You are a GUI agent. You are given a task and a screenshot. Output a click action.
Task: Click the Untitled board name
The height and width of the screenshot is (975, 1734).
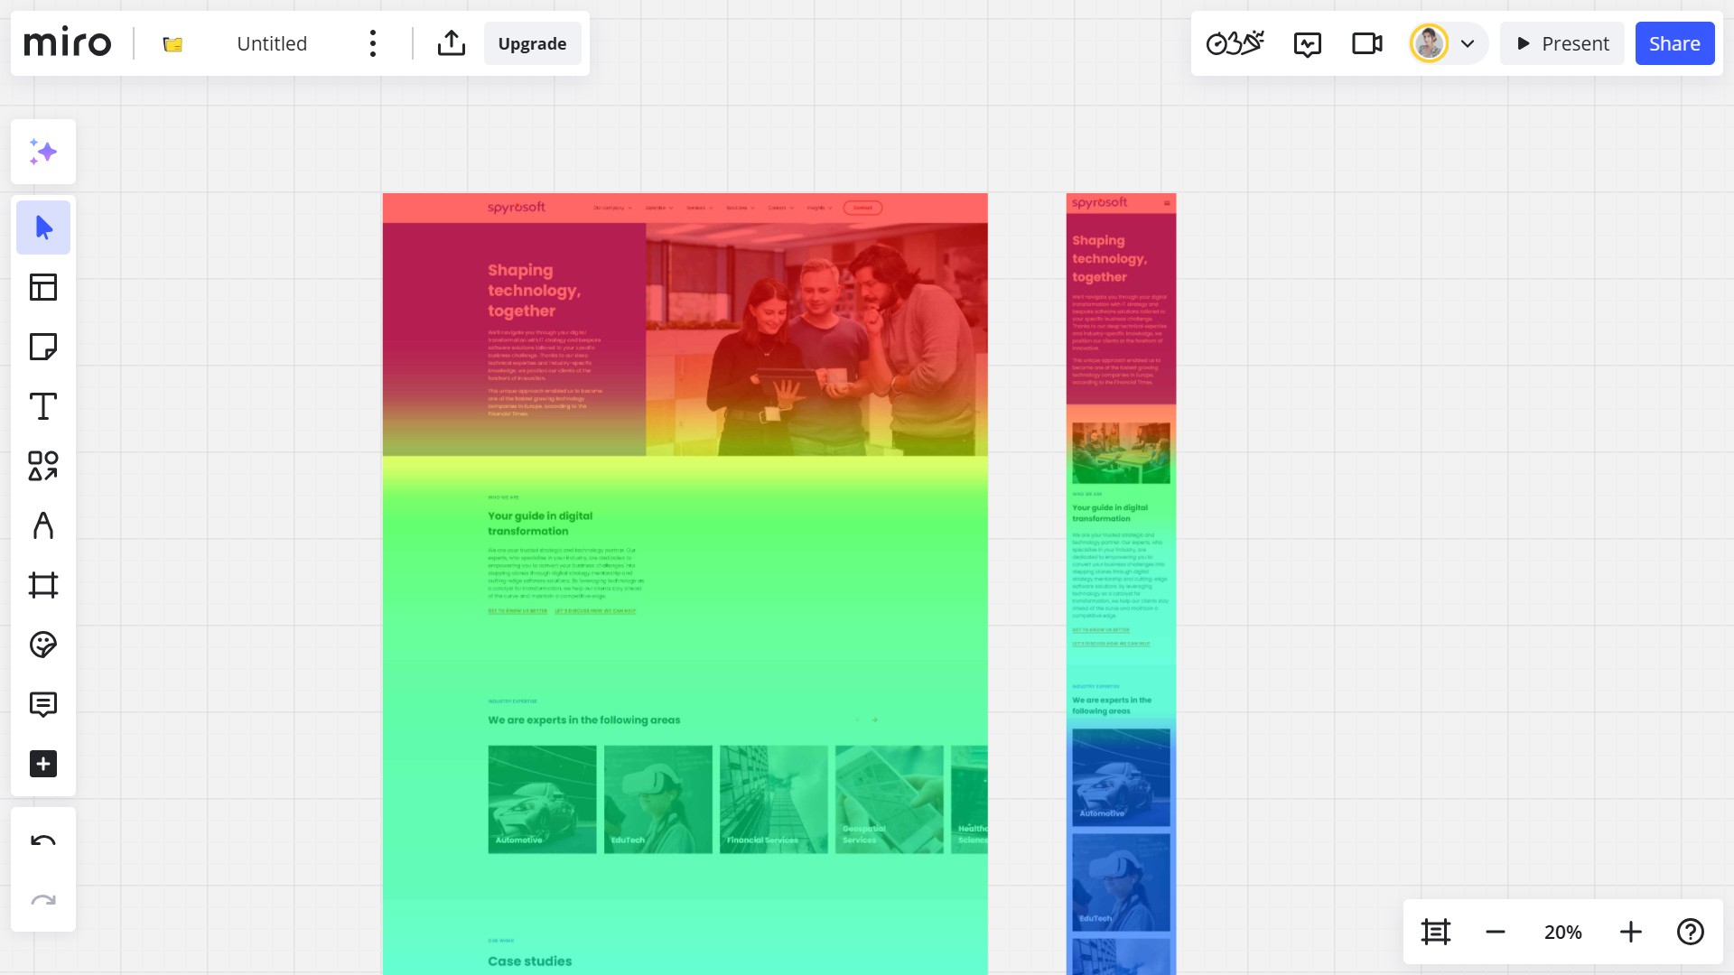pyautogui.click(x=272, y=43)
